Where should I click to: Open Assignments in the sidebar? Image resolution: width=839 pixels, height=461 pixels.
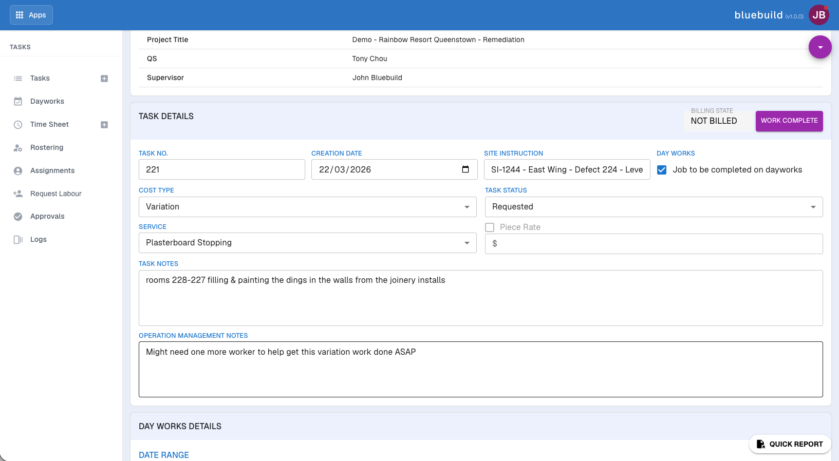52,170
